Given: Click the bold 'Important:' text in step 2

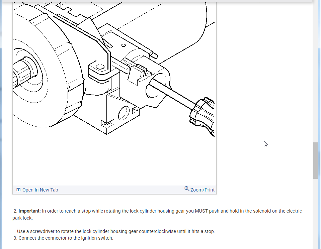Looking at the screenshot, I should (x=30, y=211).
